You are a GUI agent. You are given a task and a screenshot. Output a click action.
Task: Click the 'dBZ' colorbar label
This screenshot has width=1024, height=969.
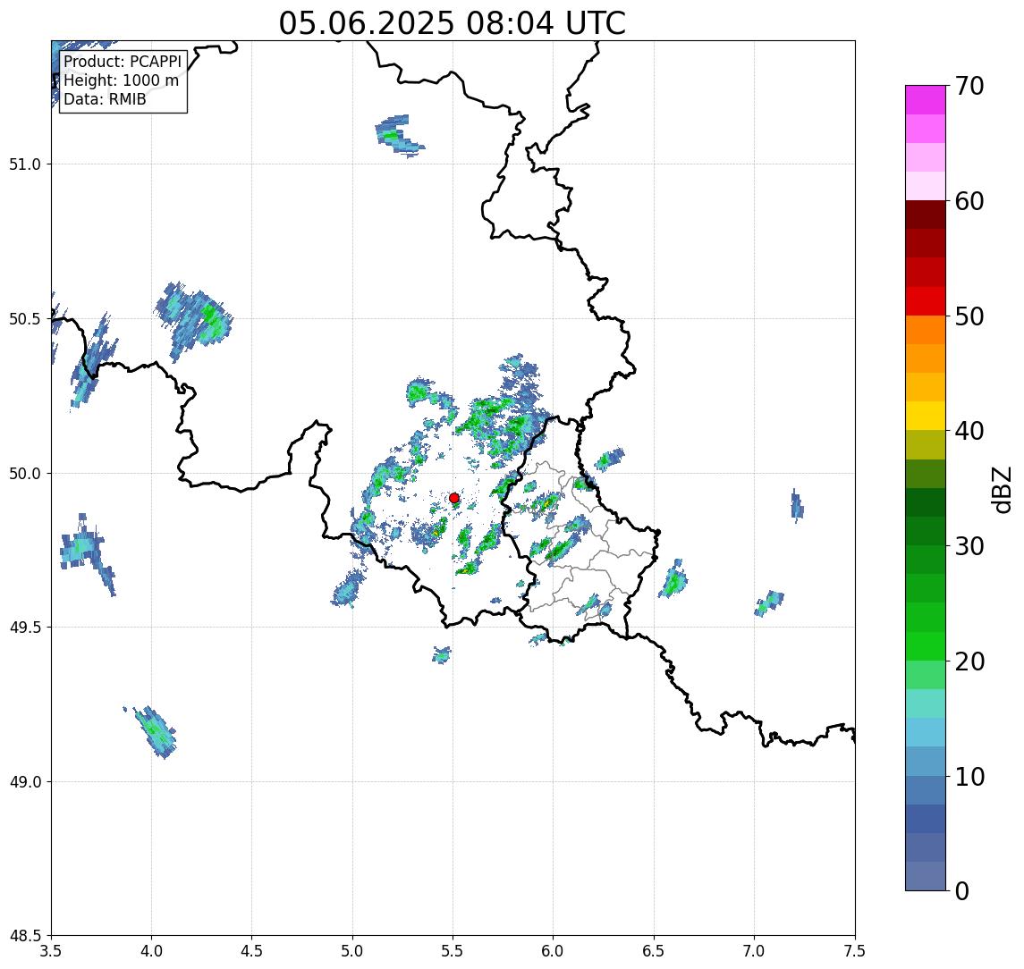1001,489
